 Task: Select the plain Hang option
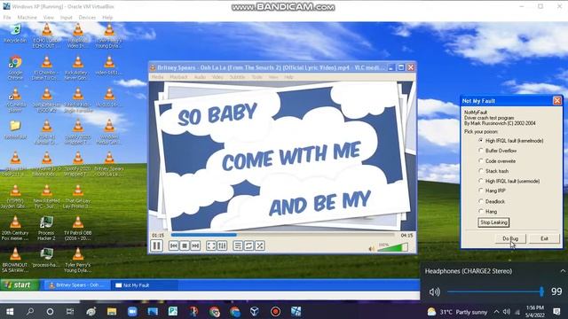pos(488,211)
